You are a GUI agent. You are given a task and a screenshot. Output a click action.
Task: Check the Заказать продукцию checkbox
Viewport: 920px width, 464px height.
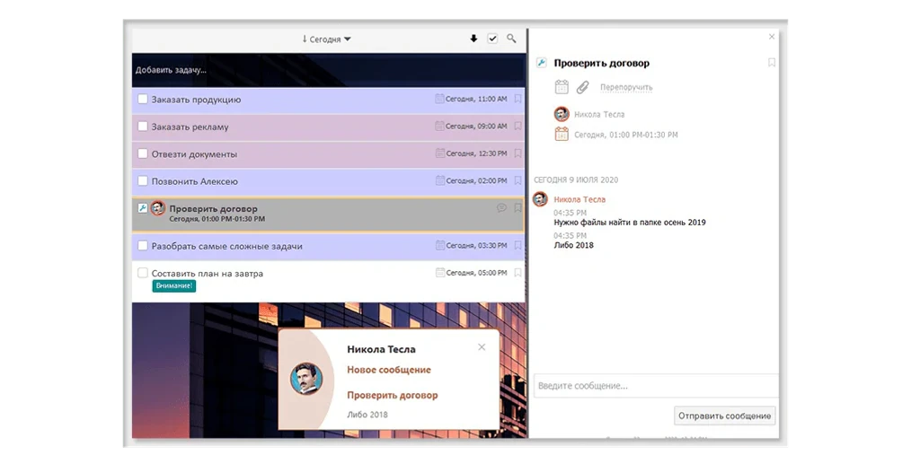click(x=143, y=99)
